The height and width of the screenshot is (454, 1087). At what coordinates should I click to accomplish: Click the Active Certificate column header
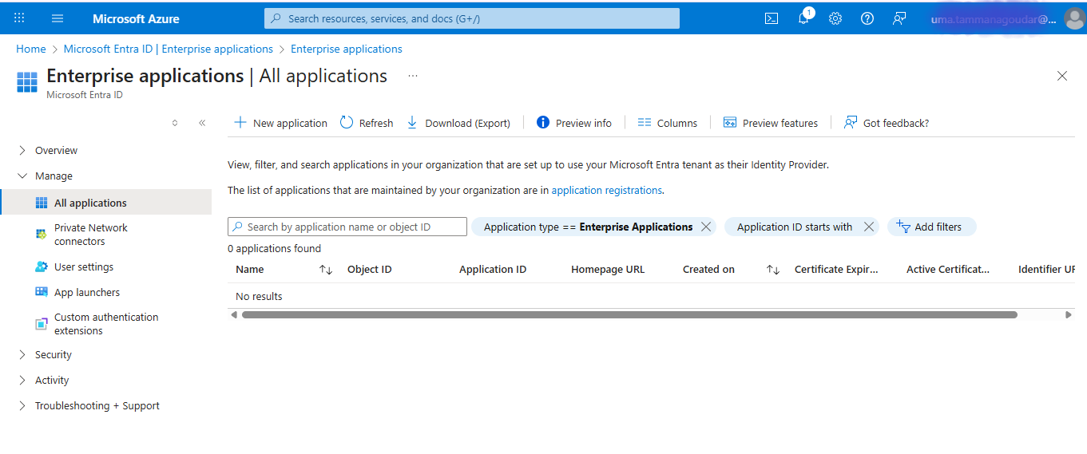pos(948,270)
